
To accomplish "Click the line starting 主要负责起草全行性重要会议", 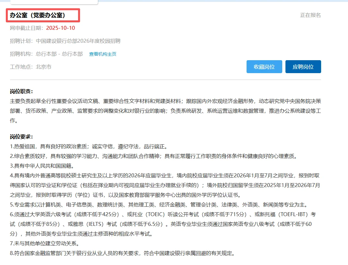I will coord(165,101).
